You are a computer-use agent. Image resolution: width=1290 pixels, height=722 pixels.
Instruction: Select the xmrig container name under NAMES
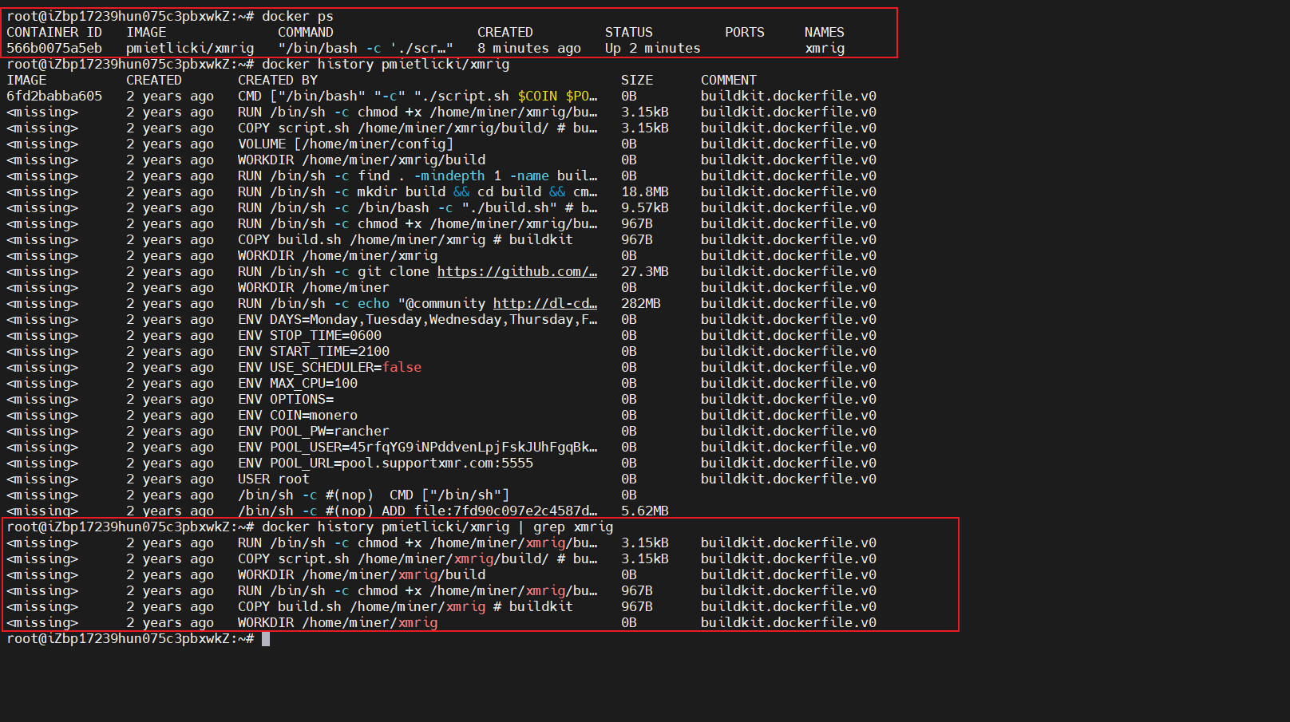point(825,48)
